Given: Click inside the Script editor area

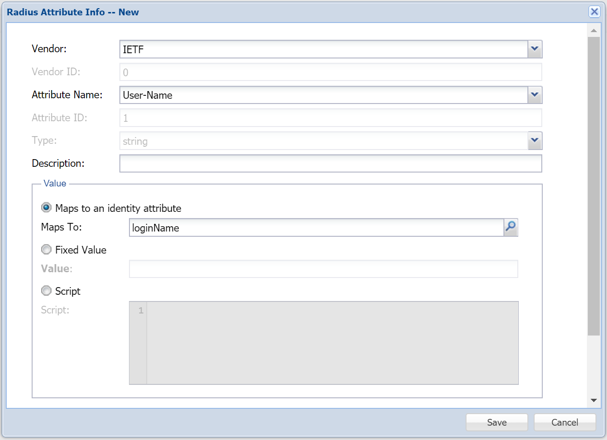Looking at the screenshot, I should click(332, 343).
